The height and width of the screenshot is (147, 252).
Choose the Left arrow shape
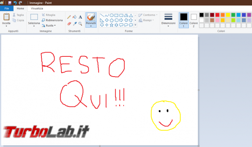[126, 20]
